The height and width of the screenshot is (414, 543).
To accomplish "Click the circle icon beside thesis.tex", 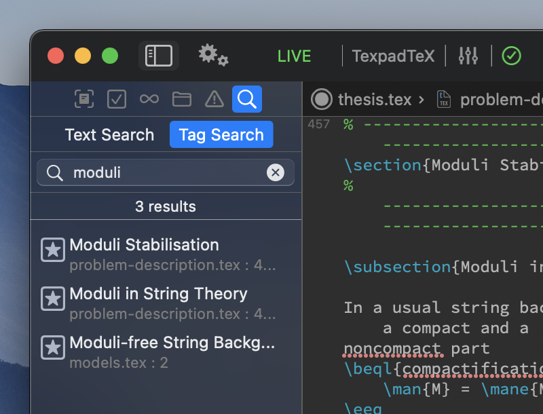I will [x=321, y=99].
